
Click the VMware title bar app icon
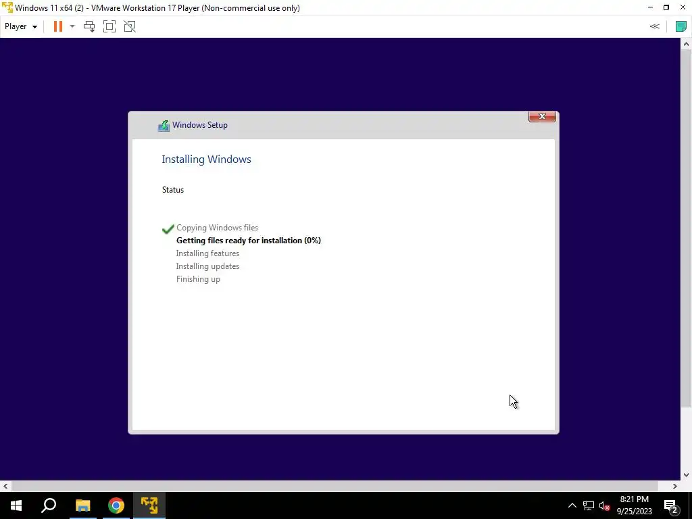[7, 7]
